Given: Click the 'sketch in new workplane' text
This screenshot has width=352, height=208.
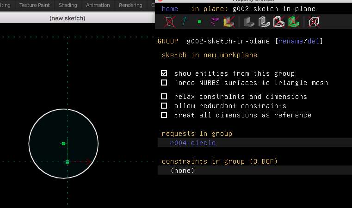Looking at the screenshot, I should coord(210,55).
